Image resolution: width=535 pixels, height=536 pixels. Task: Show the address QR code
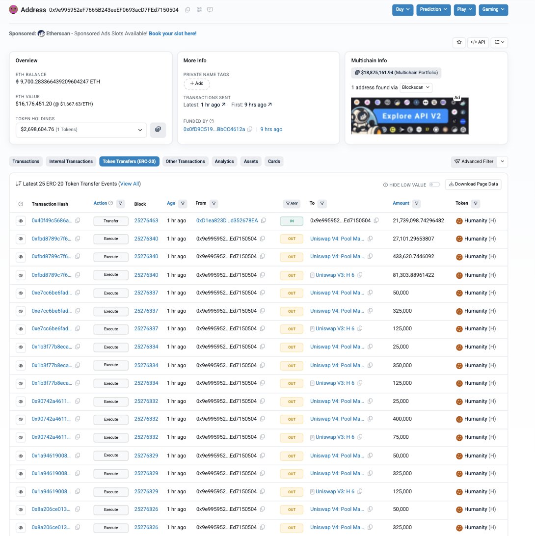point(199,10)
